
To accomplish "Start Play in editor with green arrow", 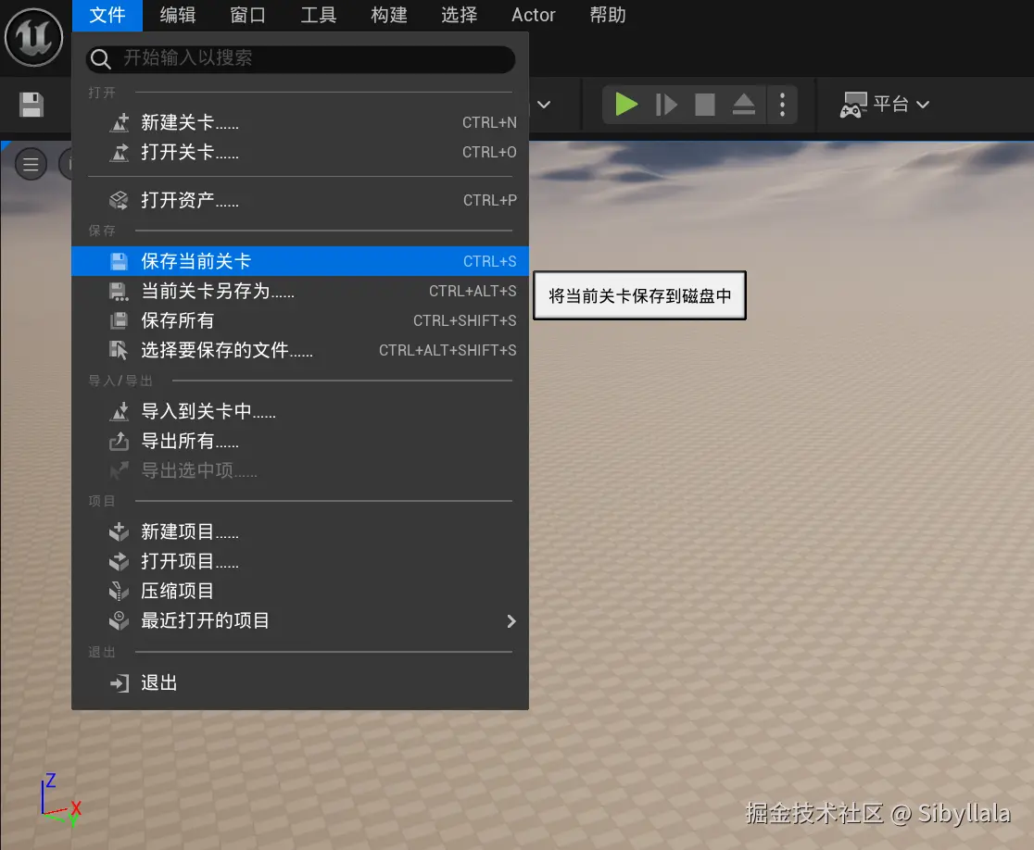I will (625, 104).
